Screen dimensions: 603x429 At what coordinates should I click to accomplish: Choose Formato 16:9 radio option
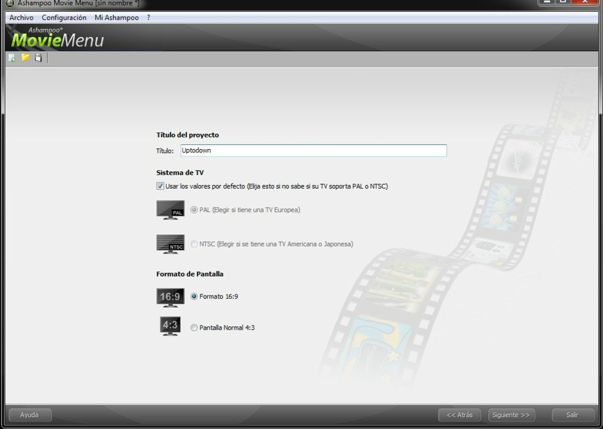pyautogui.click(x=194, y=297)
